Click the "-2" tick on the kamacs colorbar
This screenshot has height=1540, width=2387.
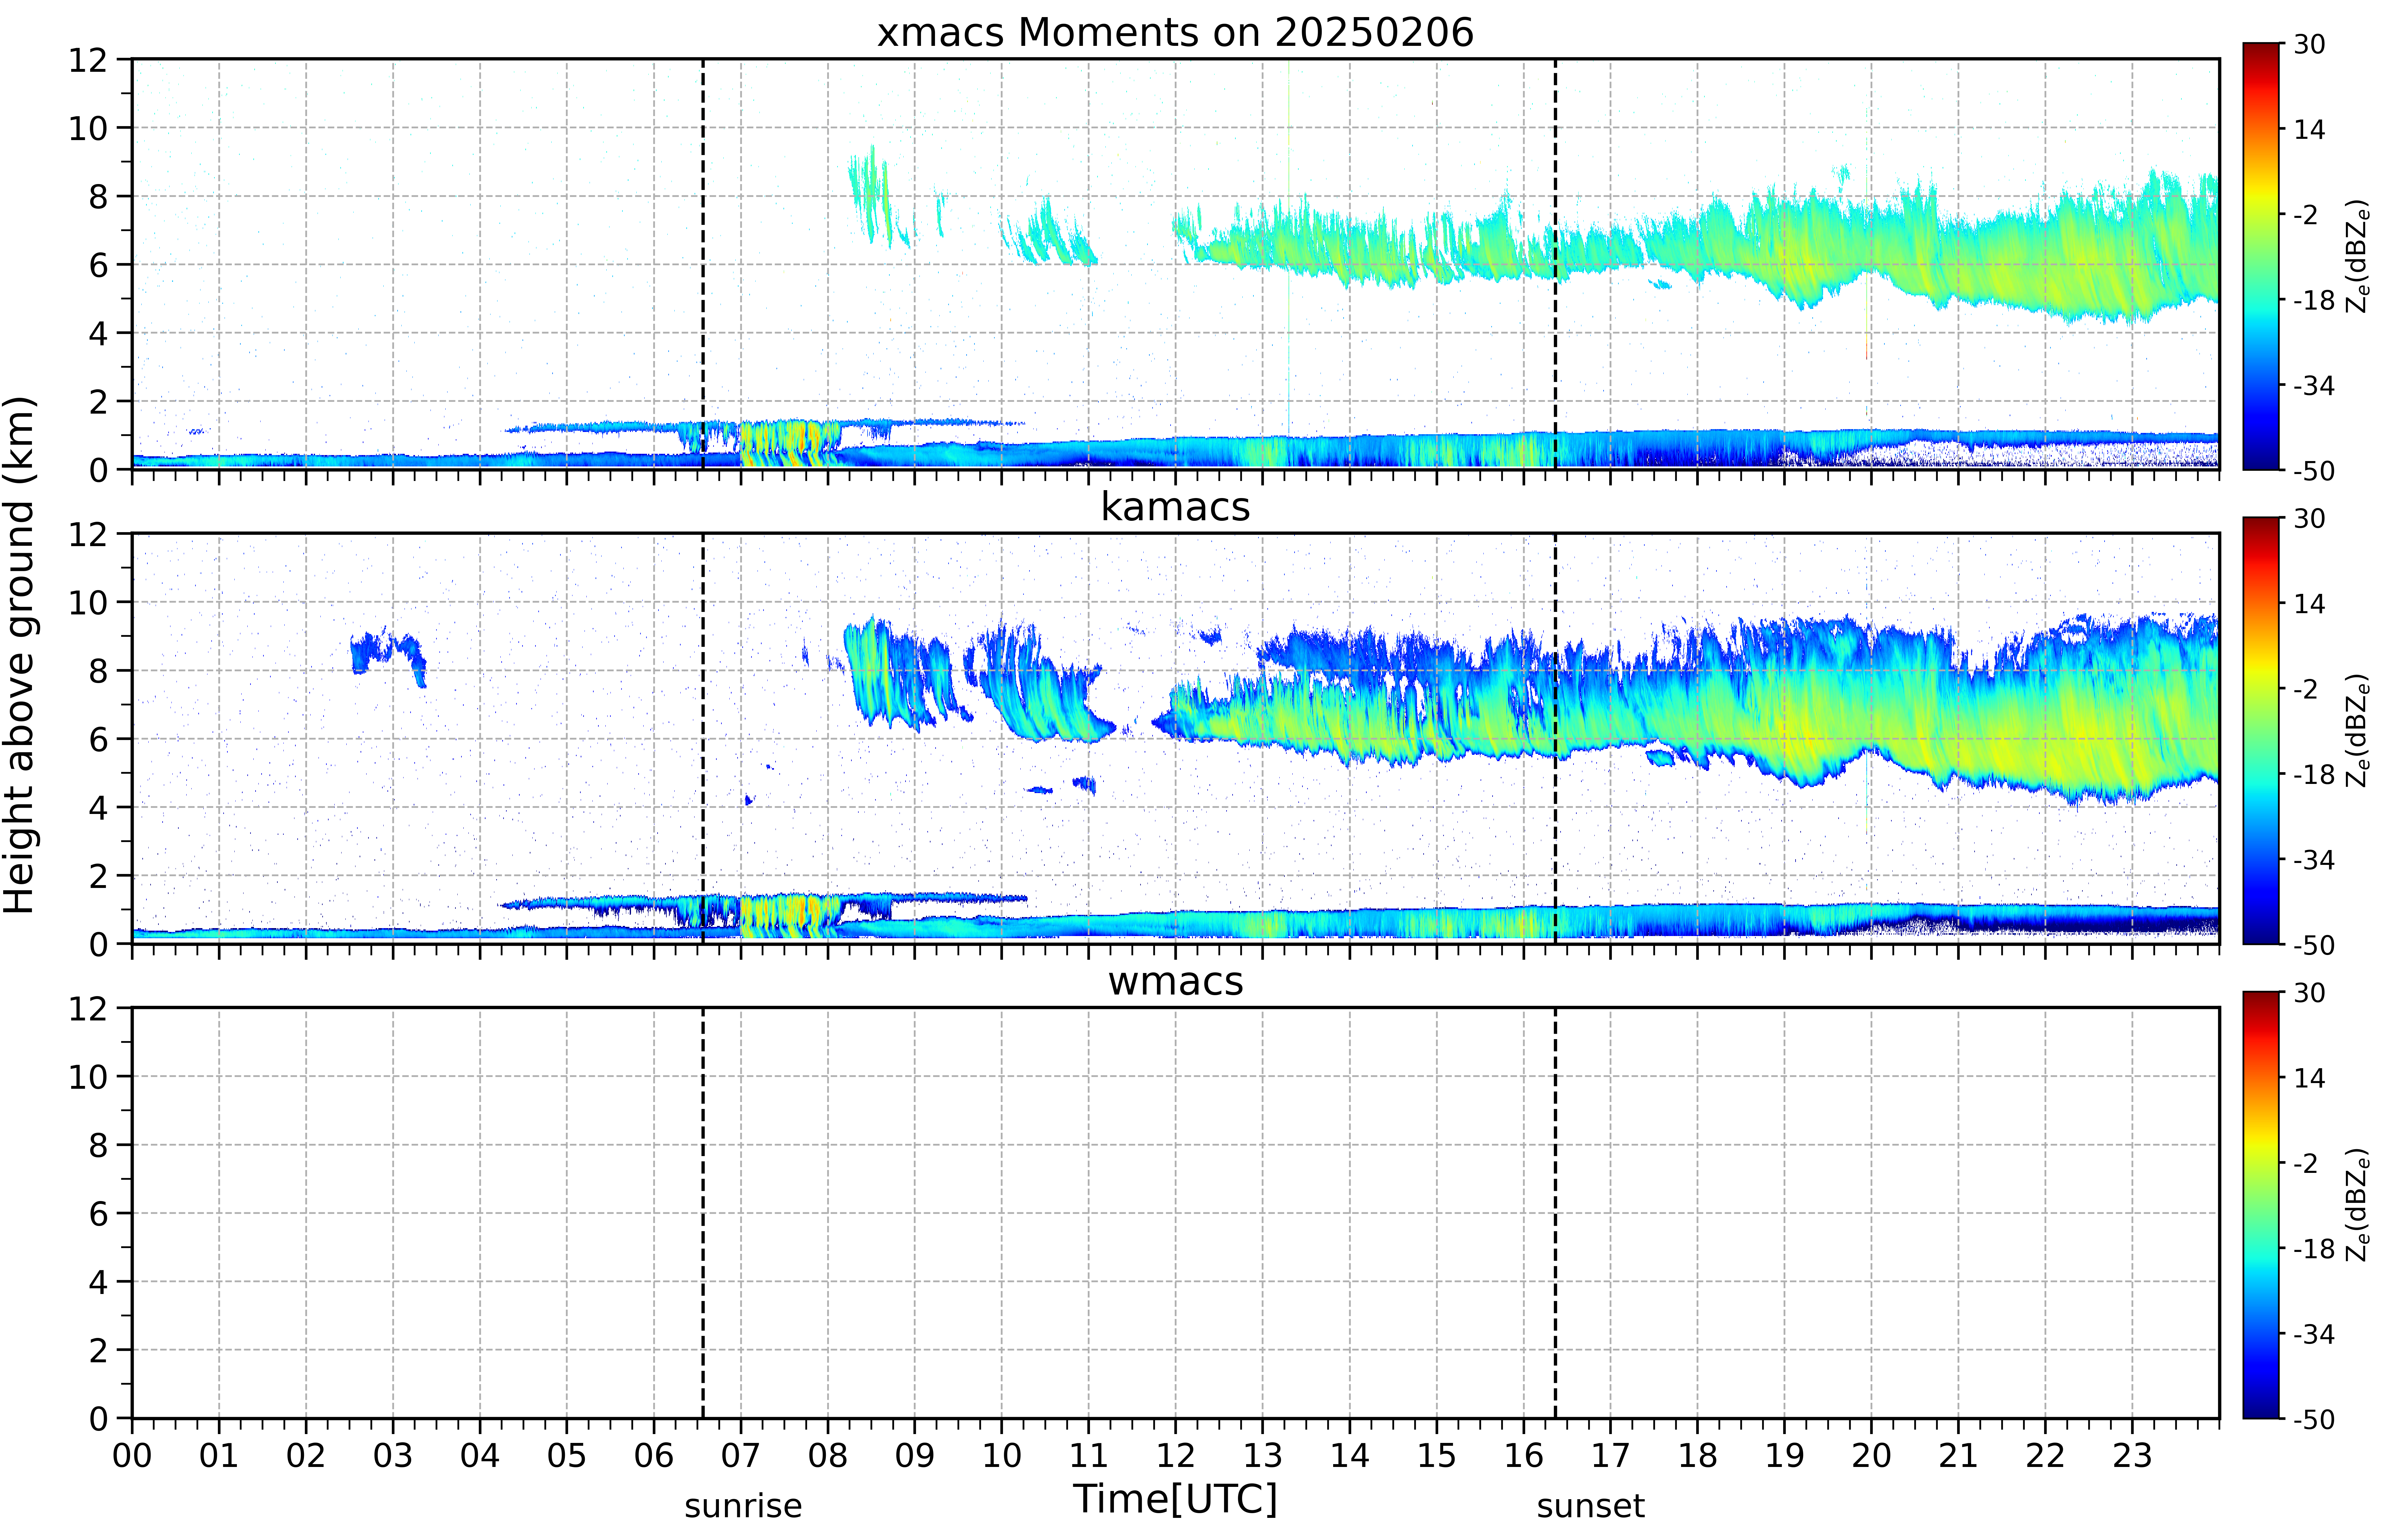[2306, 689]
